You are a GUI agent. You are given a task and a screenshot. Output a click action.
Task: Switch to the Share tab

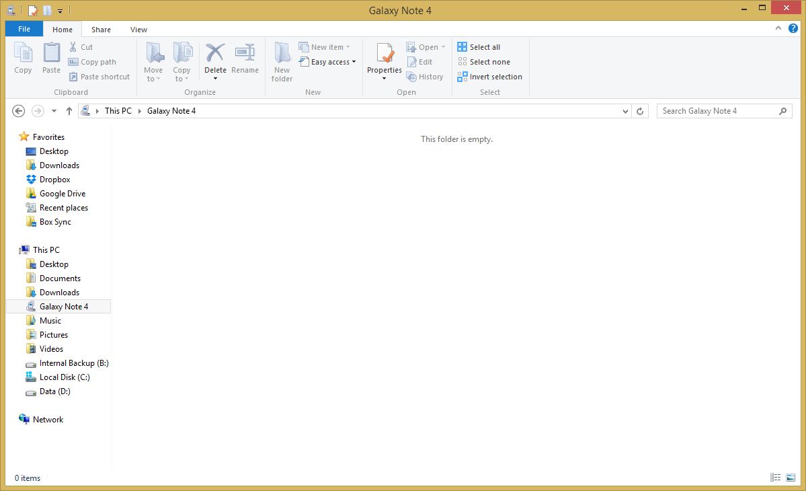pyautogui.click(x=101, y=30)
